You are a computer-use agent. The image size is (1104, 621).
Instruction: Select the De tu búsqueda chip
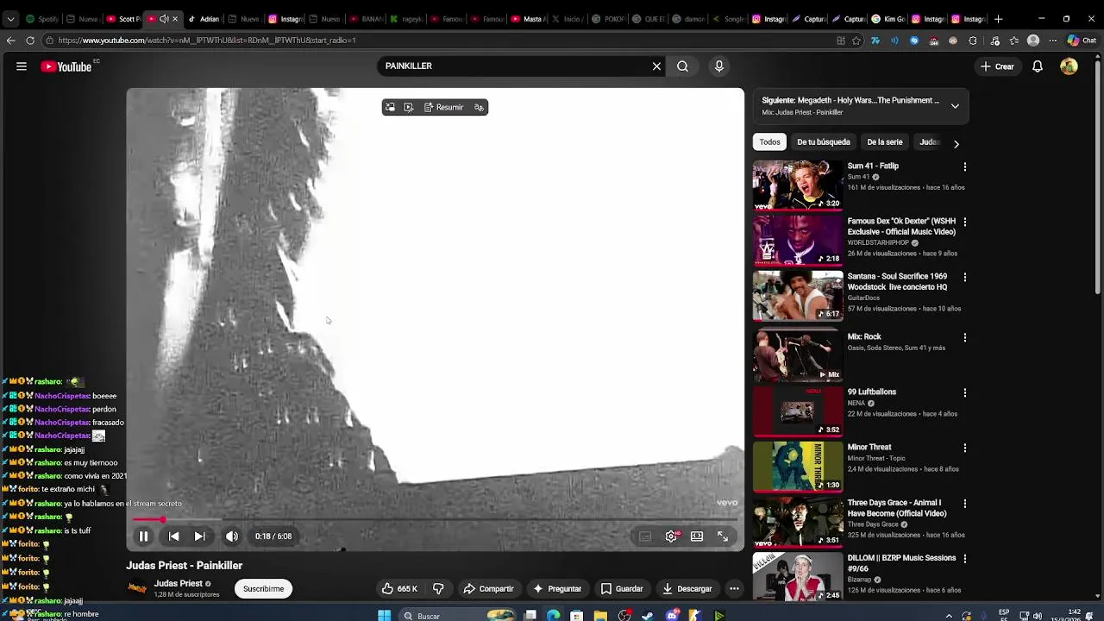point(823,142)
